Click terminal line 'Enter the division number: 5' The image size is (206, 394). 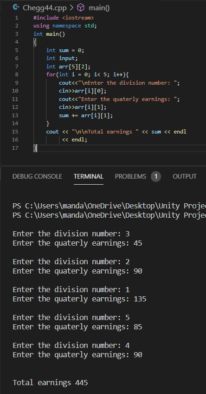[x=71, y=317]
